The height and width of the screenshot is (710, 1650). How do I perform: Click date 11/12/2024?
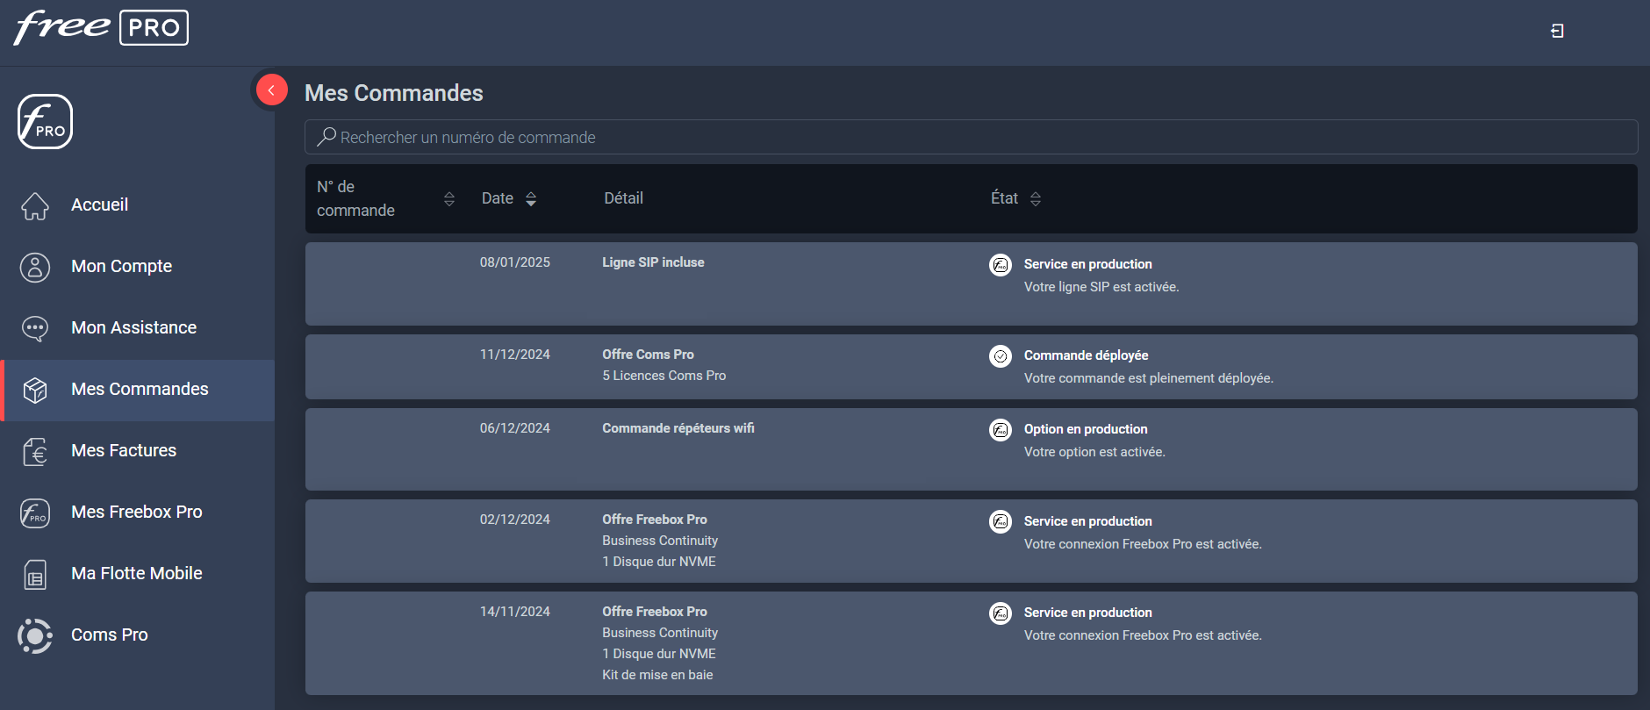click(x=515, y=355)
